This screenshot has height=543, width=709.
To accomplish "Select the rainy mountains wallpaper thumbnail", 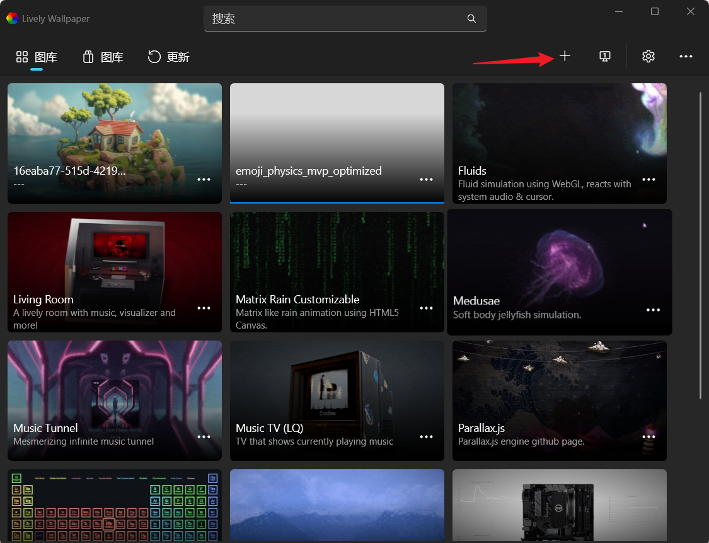I will [x=337, y=505].
